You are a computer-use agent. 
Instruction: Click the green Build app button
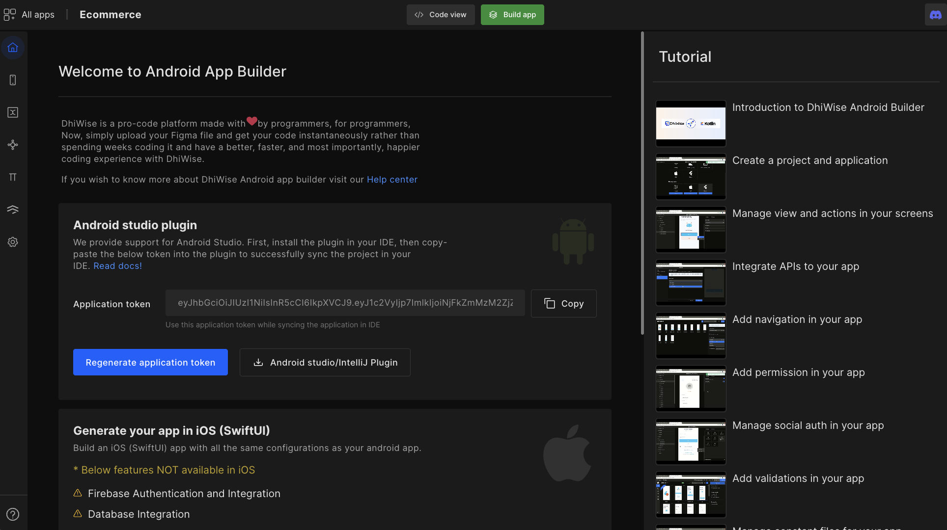[x=512, y=15]
